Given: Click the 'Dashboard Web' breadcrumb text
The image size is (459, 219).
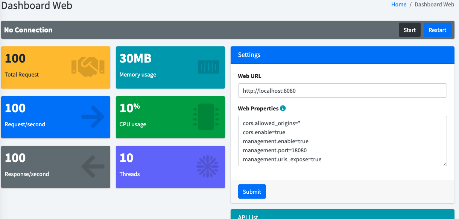Looking at the screenshot, I should [x=434, y=5].
